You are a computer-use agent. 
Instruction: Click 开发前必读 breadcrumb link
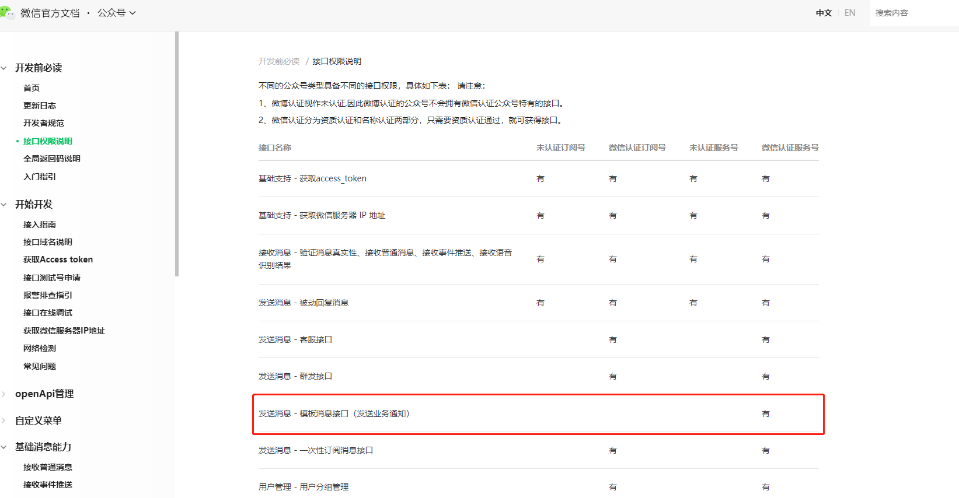pyautogui.click(x=279, y=61)
